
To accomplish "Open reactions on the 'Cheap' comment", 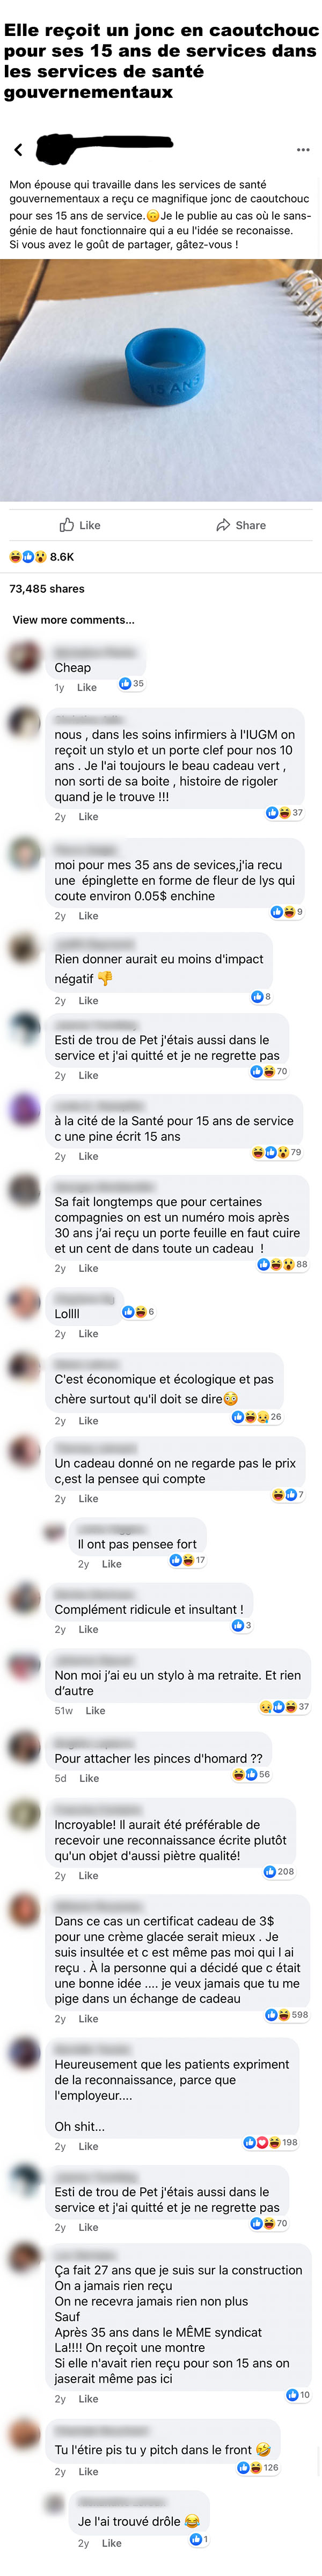I will [x=131, y=684].
